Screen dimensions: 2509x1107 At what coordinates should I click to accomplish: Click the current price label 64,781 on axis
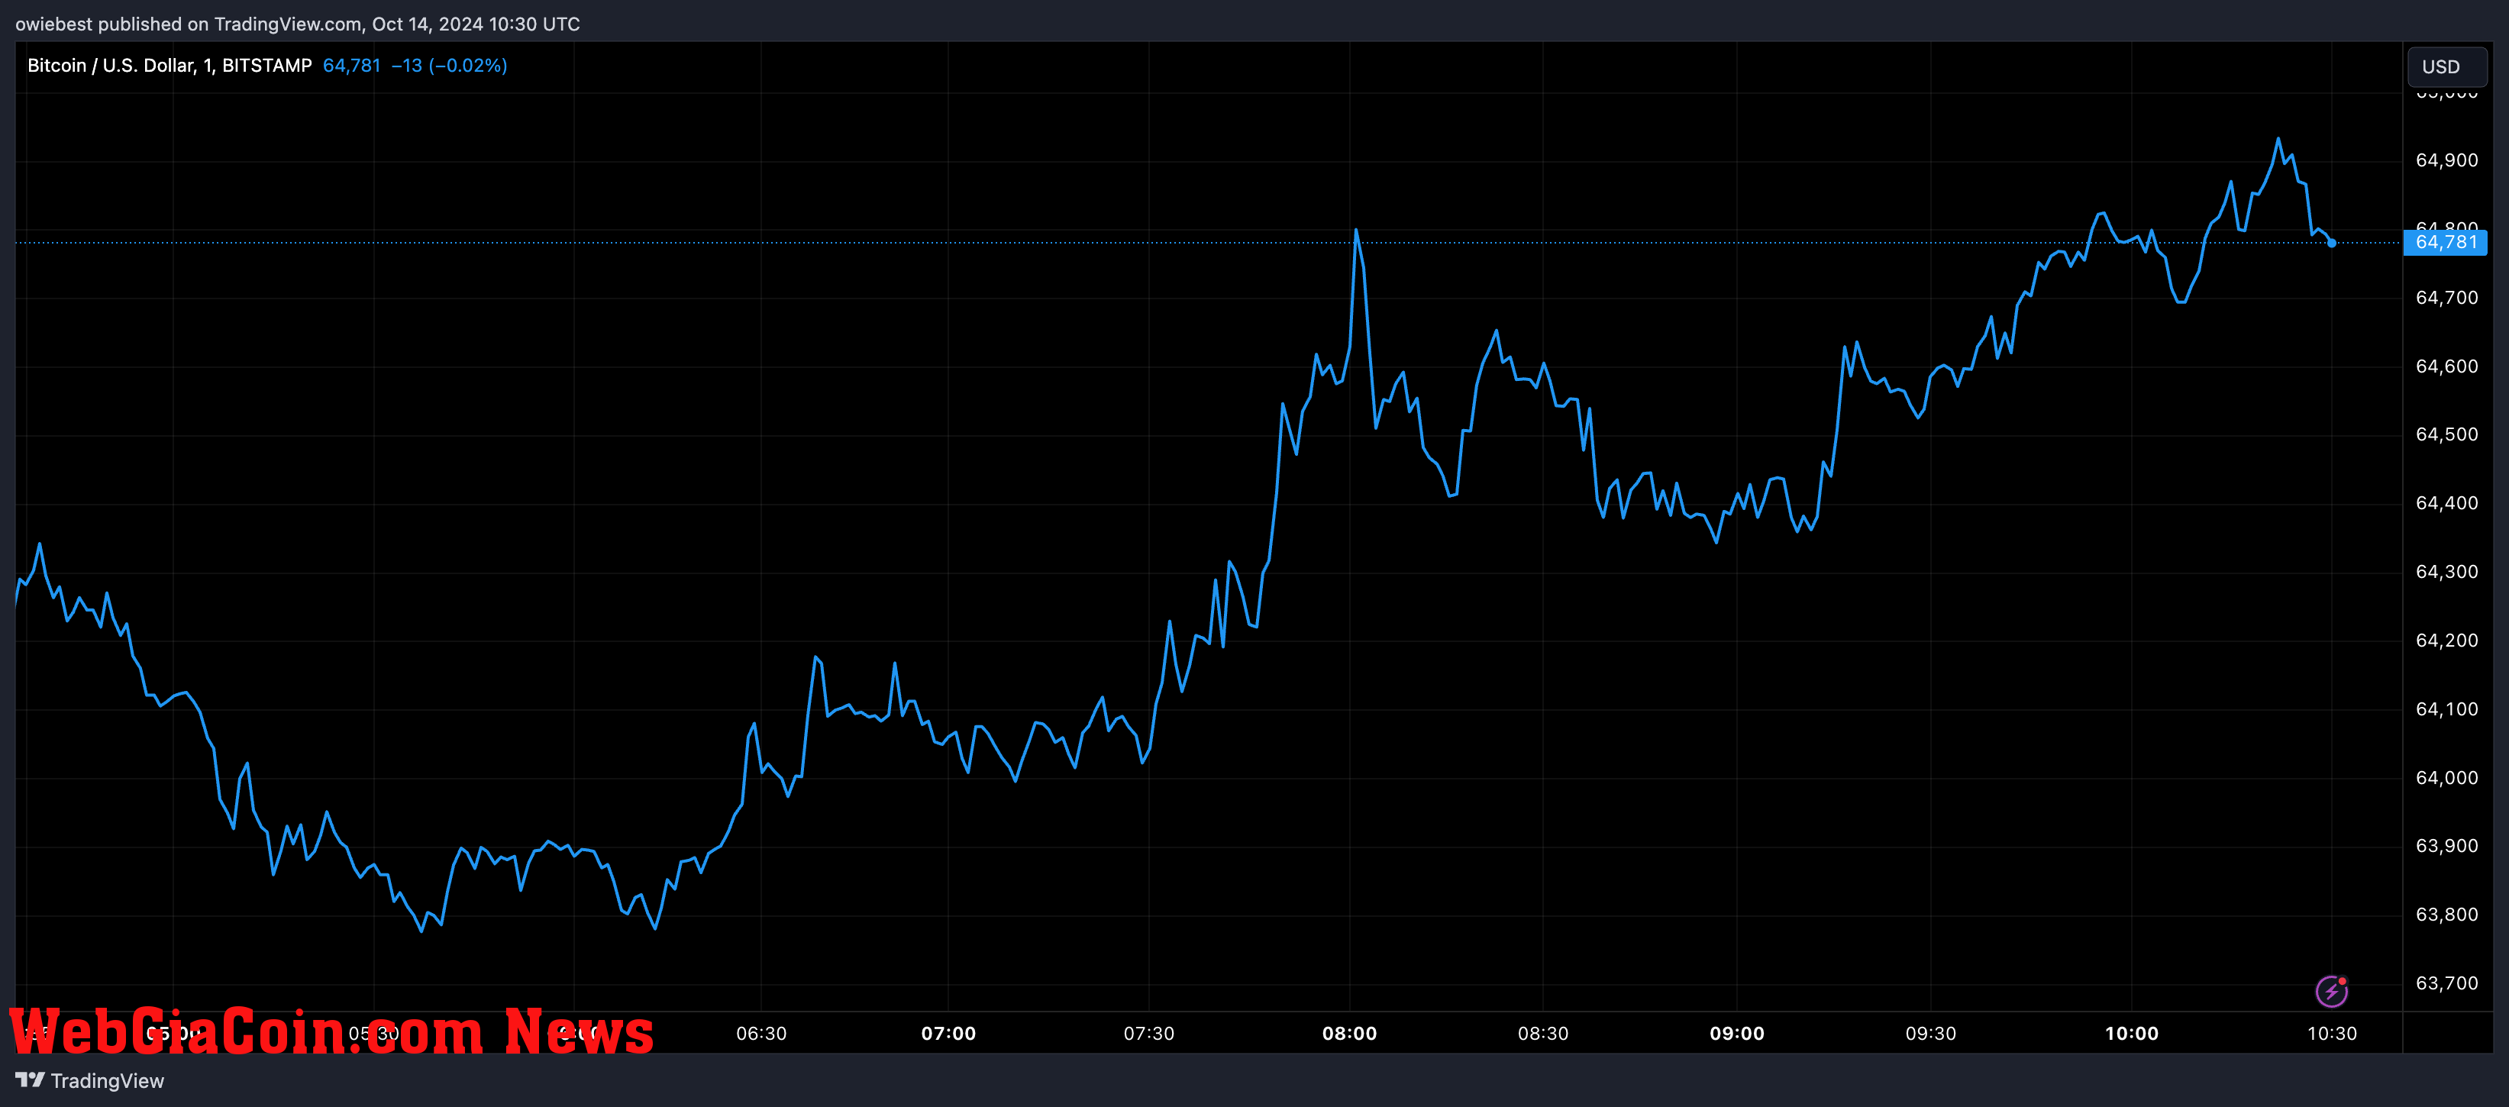(2446, 243)
